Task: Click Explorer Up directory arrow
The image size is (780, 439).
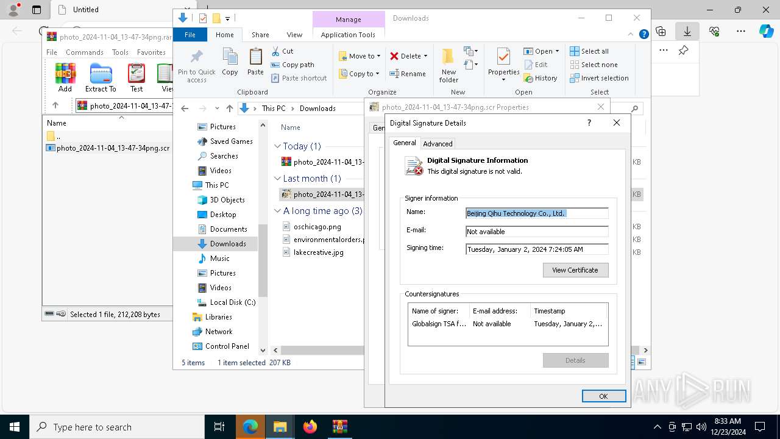Action: point(230,109)
